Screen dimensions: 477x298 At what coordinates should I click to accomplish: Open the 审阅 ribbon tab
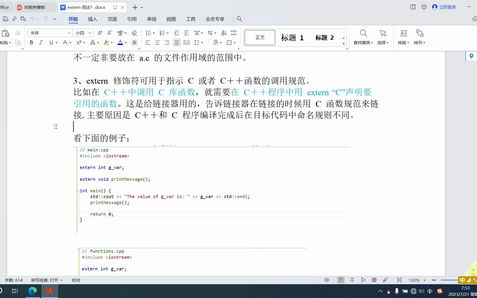pyautogui.click(x=152, y=19)
